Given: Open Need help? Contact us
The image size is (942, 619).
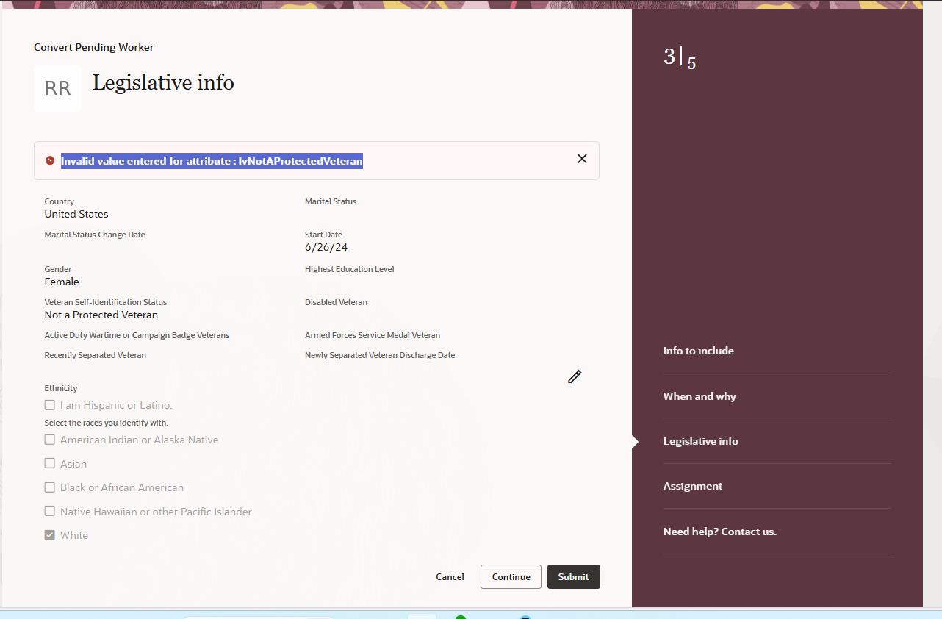Looking at the screenshot, I should (x=719, y=531).
